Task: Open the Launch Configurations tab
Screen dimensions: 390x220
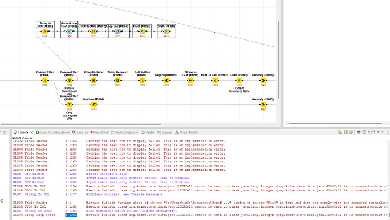Action: (53, 133)
